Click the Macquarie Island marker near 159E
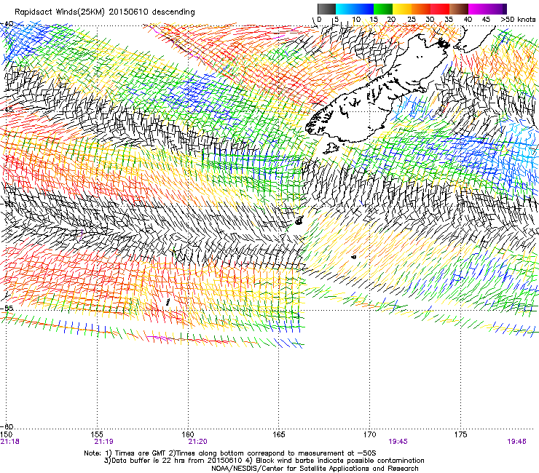Screen dimensions: 539x473 coord(168,302)
